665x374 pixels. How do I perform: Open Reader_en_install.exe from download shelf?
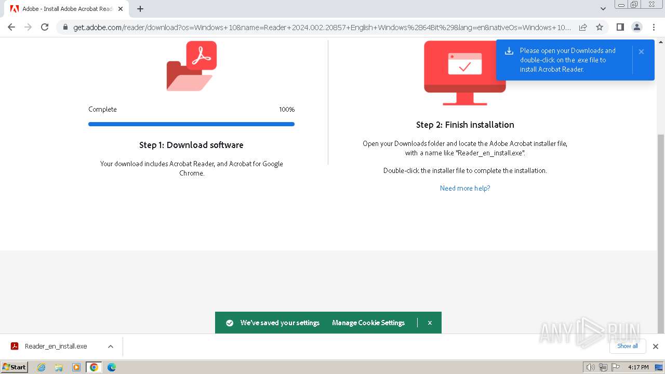click(x=56, y=346)
